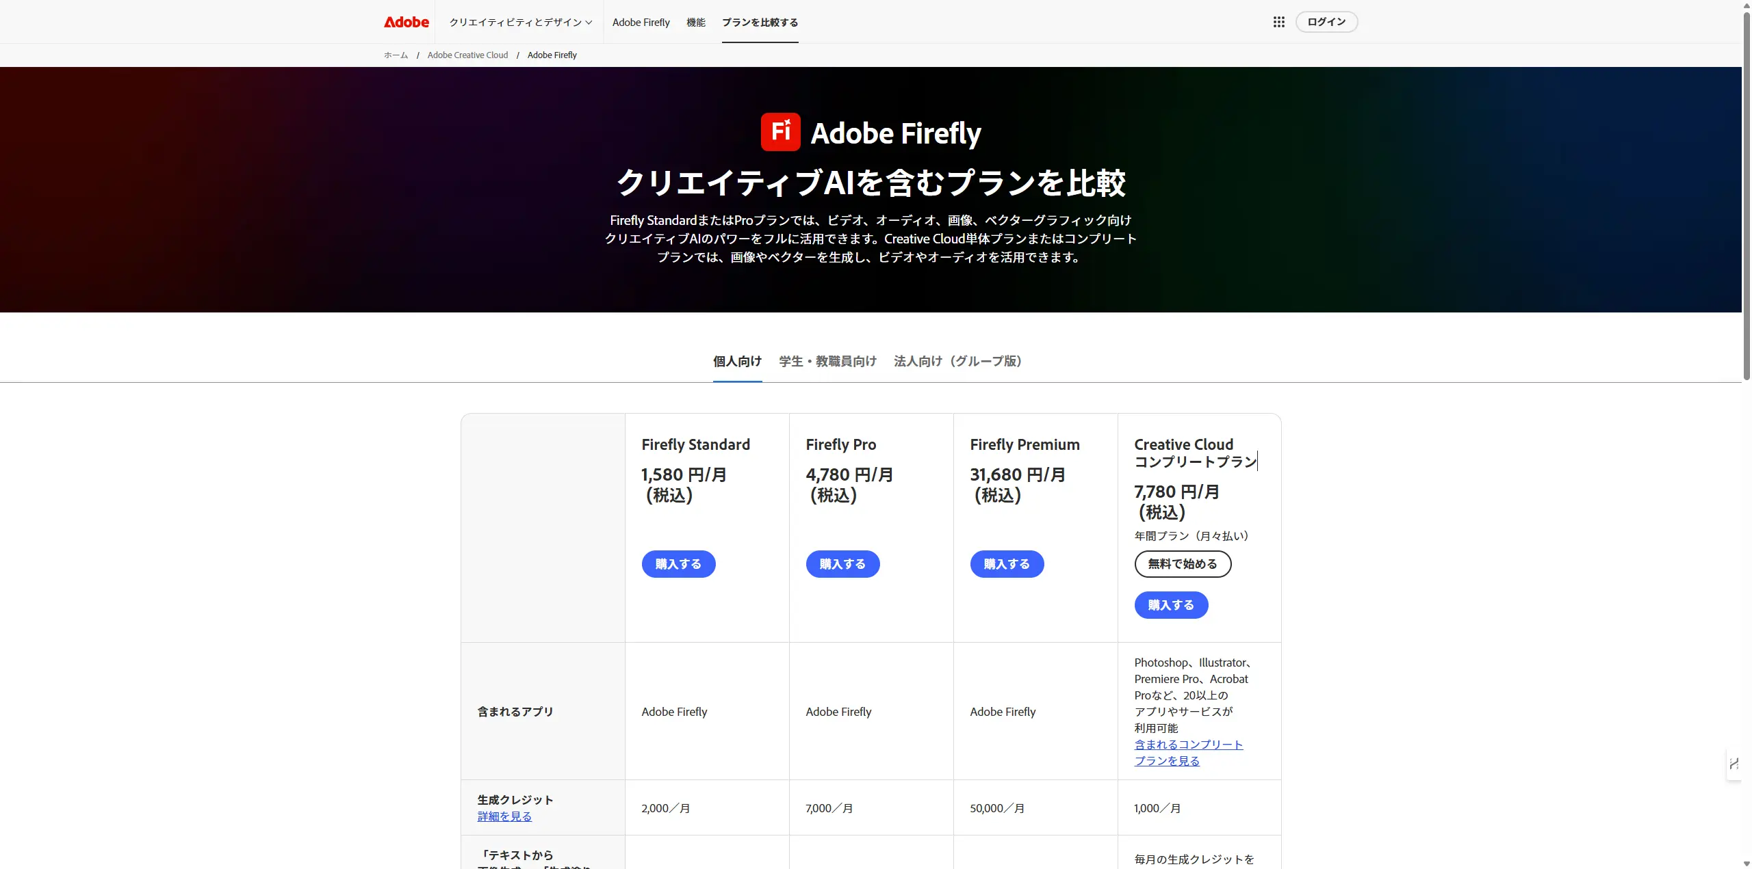Click the 50,000／月 credit cell
Viewport: 1752px width, 869px height.
[x=997, y=808]
